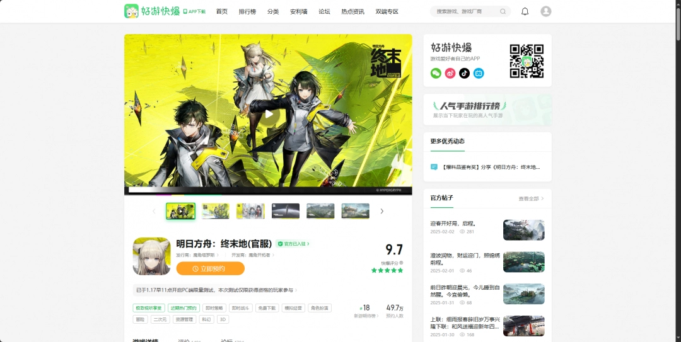Select the sixth gallery thumbnail
This screenshot has width=681, height=342.
point(355,211)
